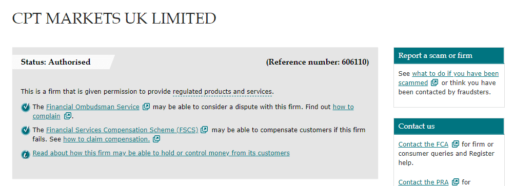The width and height of the screenshot is (514, 186).
Task: Click external-link icon after 'Contact the FCA'
Action: pyautogui.click(x=456, y=144)
